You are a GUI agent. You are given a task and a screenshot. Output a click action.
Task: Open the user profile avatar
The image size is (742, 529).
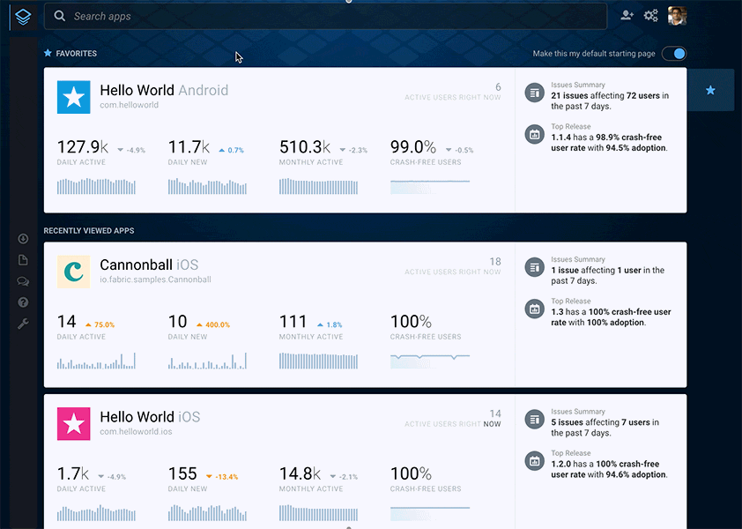point(677,16)
